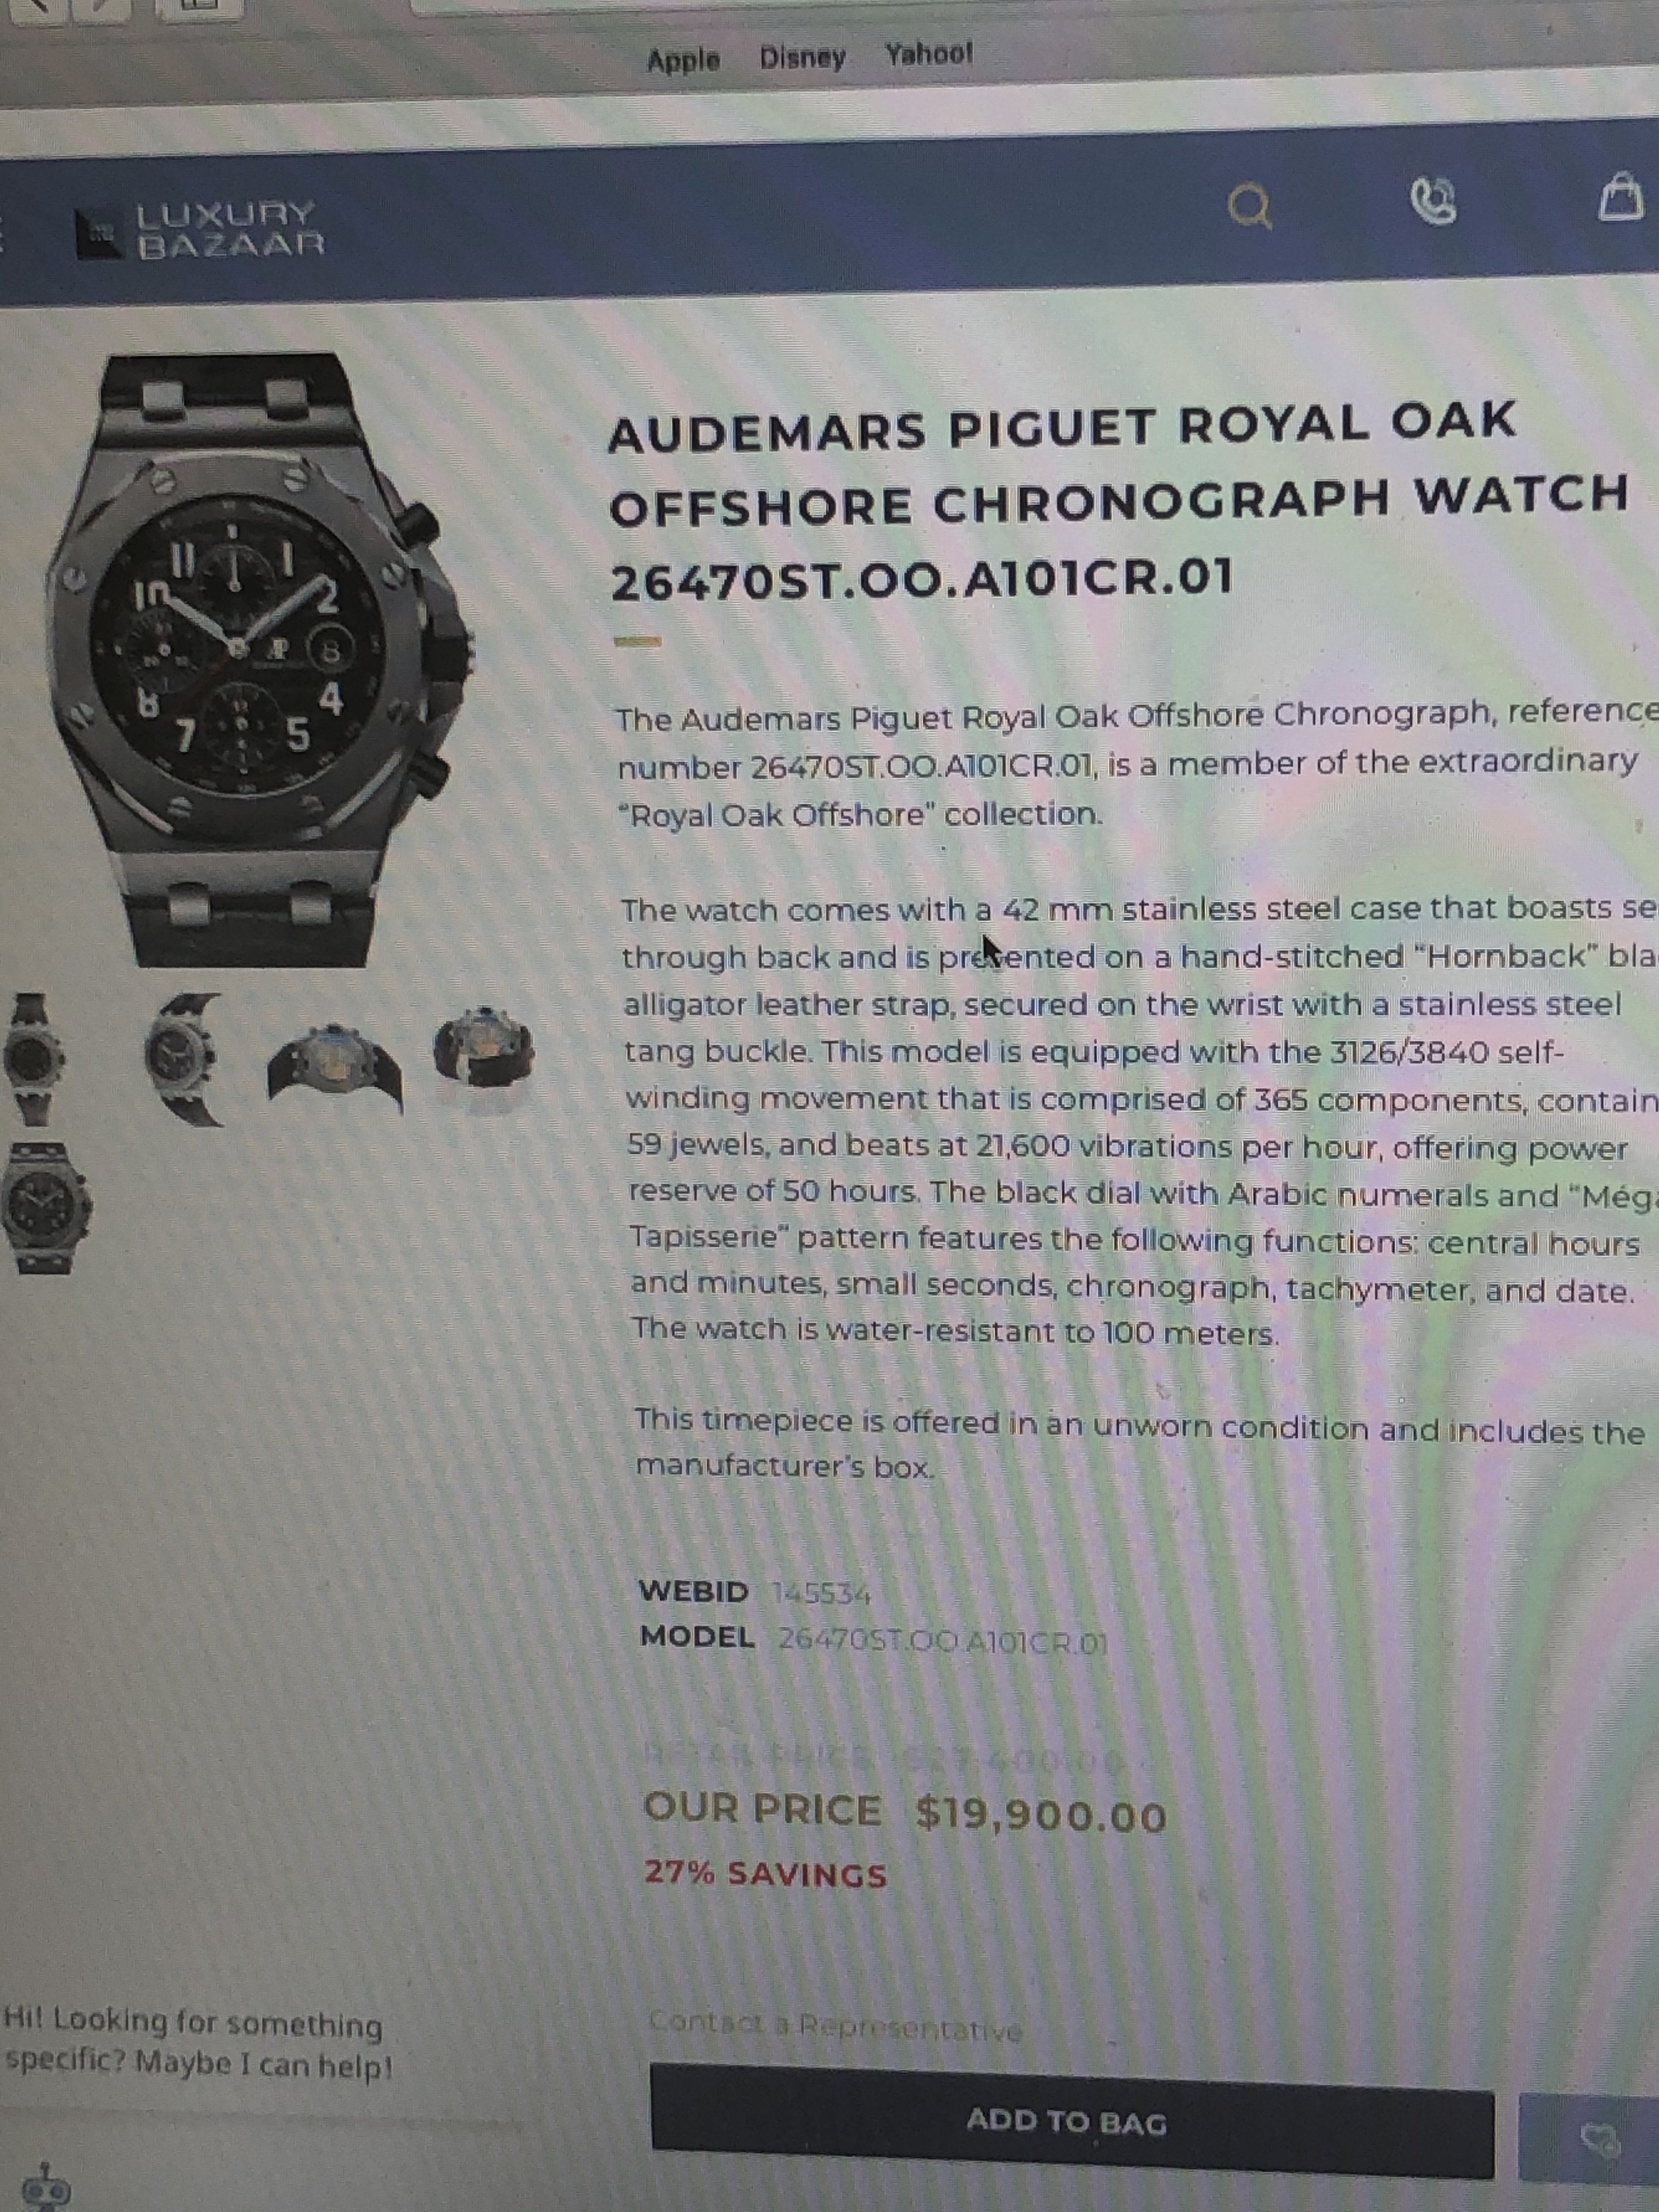Open the Apple bookmark
1659x2212 pixels.
coord(683,61)
